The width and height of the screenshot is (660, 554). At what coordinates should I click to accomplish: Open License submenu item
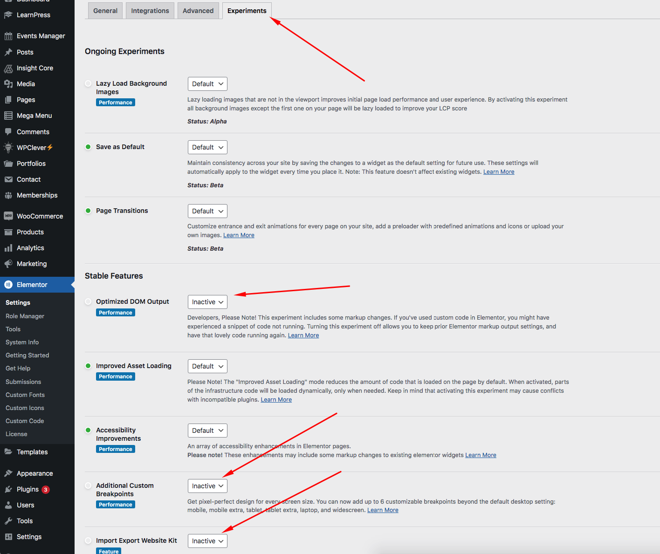(16, 434)
